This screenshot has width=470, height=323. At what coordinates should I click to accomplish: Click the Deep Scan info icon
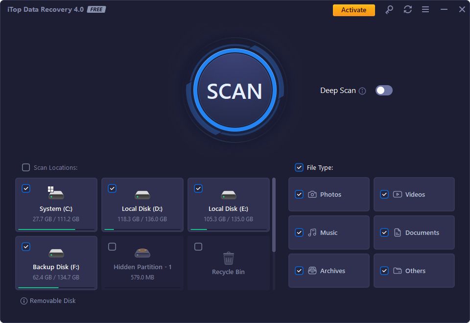point(362,91)
